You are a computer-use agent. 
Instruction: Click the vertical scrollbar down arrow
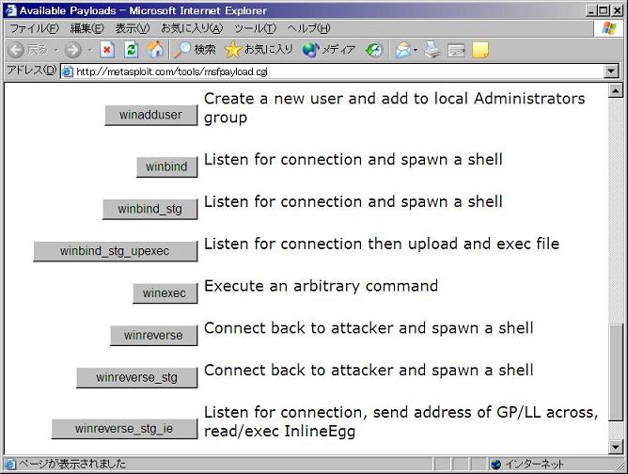point(615,447)
